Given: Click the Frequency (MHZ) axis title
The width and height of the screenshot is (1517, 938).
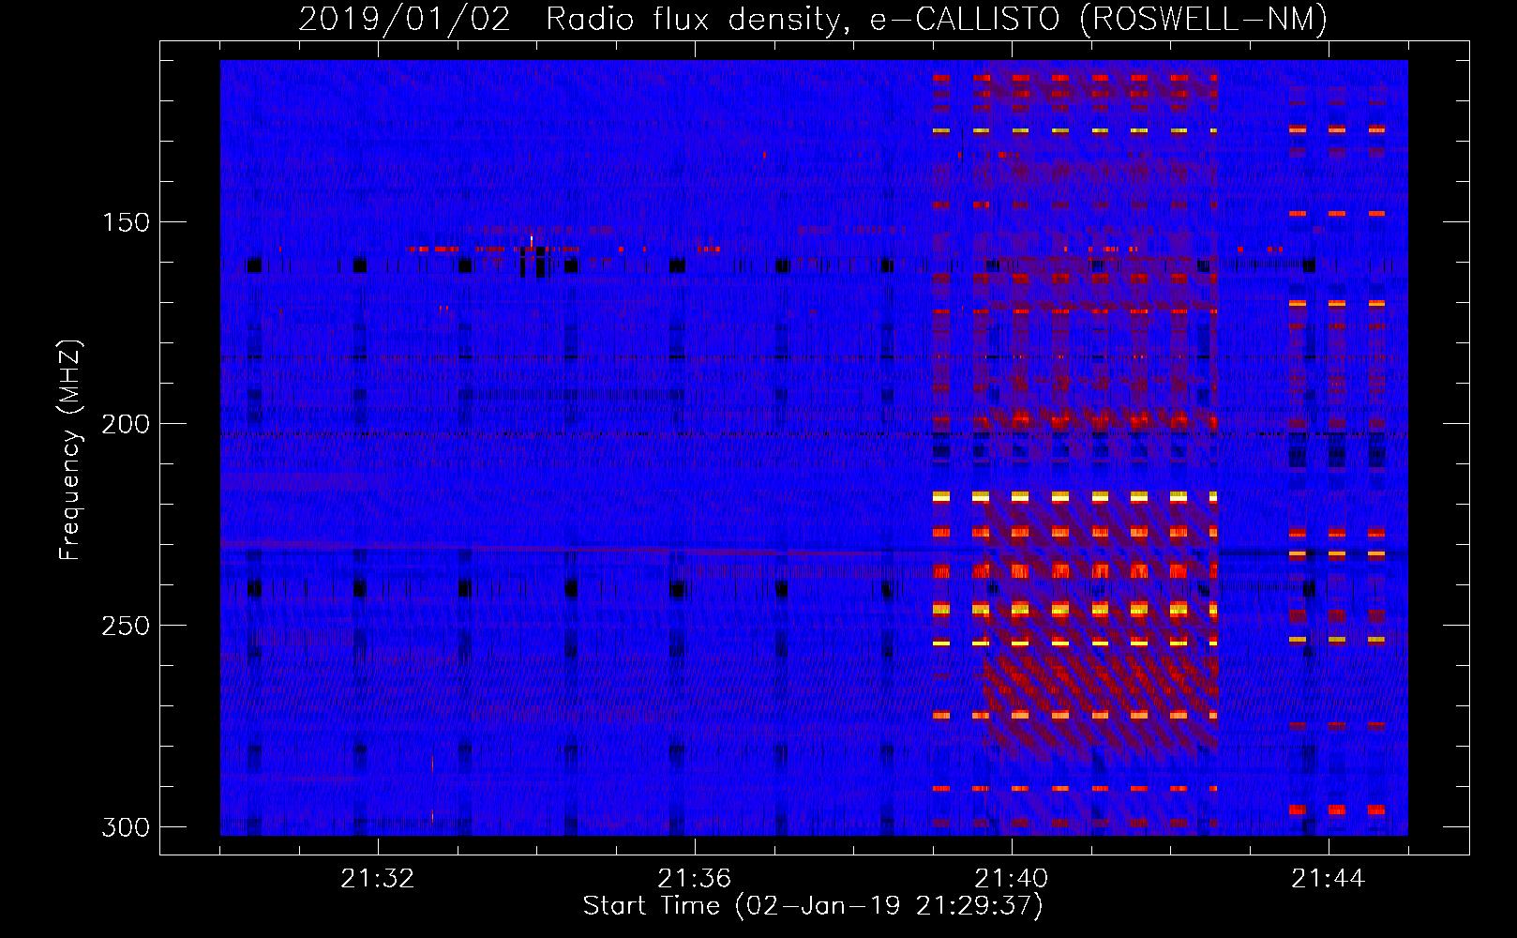Looking at the screenshot, I should click(71, 450).
